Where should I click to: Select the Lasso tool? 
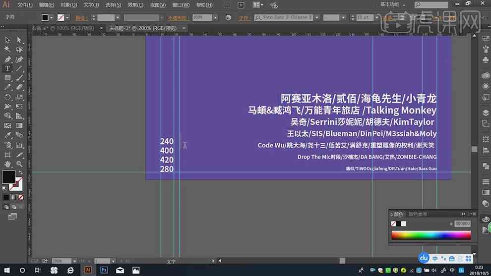coord(19,49)
